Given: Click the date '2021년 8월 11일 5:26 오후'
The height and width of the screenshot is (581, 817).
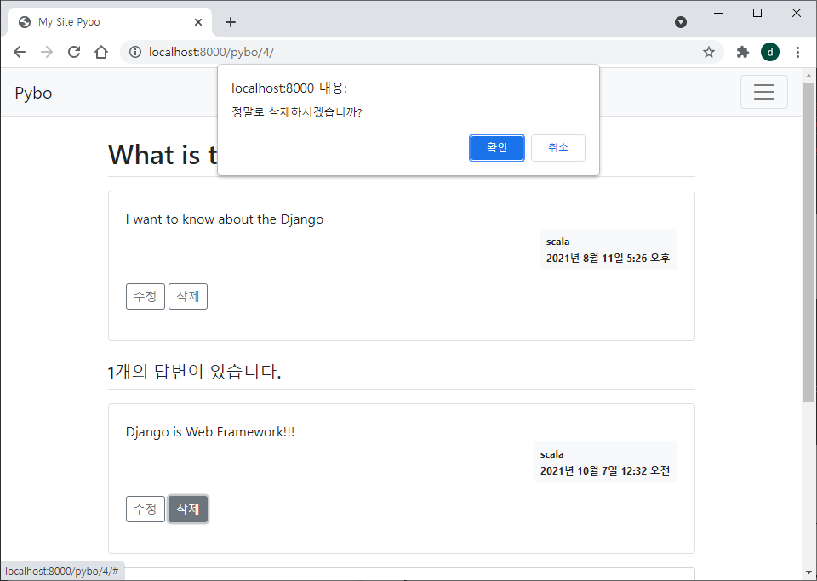Looking at the screenshot, I should pos(608,259).
